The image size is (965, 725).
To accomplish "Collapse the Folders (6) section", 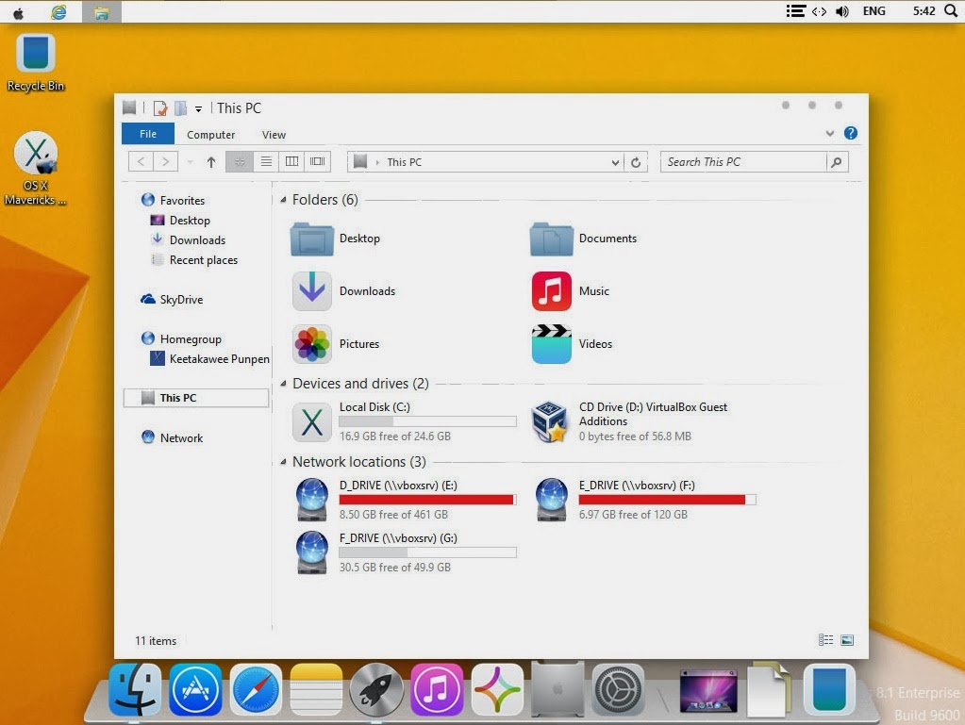I will tap(283, 200).
